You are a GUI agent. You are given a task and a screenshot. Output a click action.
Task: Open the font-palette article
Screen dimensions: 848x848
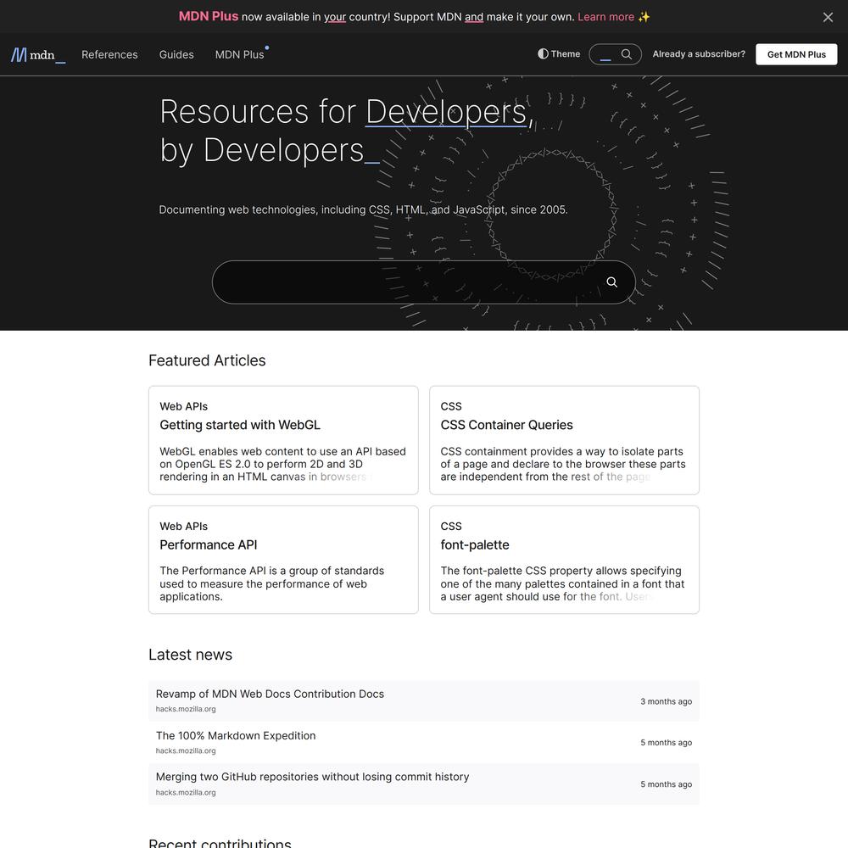coord(475,545)
